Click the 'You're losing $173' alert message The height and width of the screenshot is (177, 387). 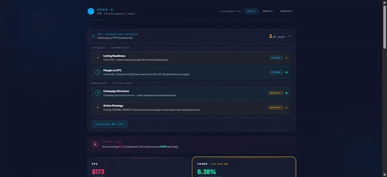click(x=140, y=147)
